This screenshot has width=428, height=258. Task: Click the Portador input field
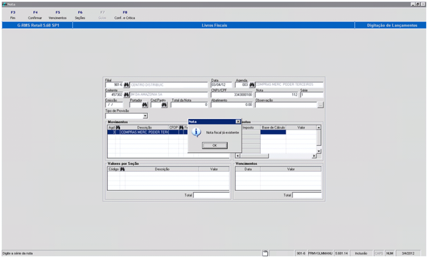click(136, 105)
